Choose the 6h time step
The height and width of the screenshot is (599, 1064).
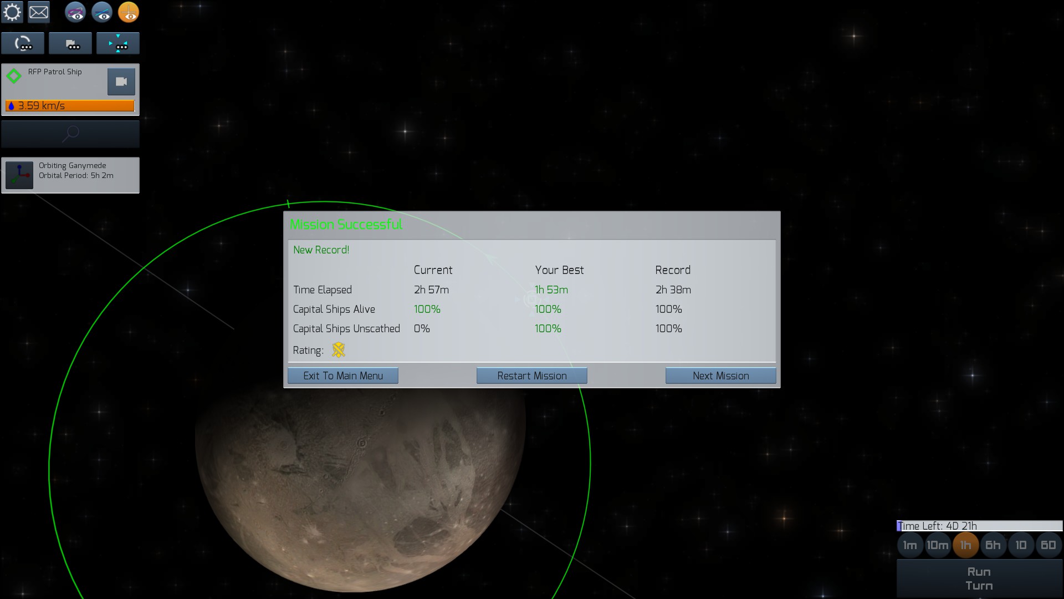coord(993,545)
